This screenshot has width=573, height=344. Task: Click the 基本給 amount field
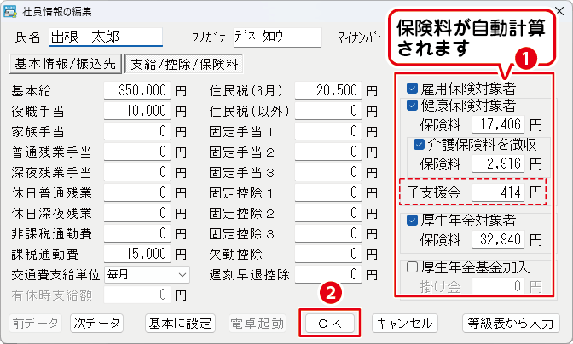pos(137,89)
